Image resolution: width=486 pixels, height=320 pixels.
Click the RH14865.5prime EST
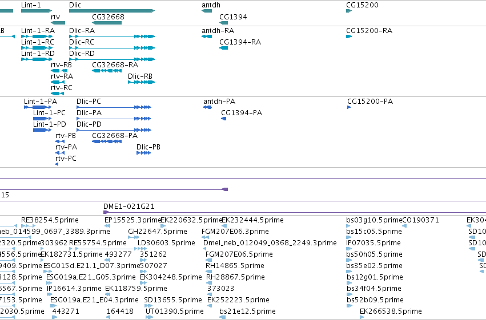pos(208,272)
